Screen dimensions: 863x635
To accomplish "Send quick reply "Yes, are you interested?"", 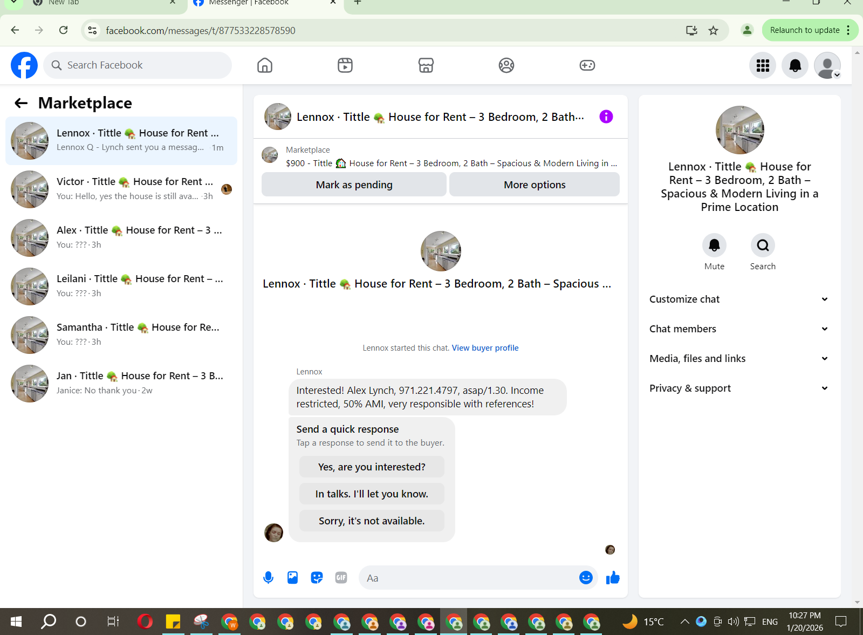I will point(372,467).
